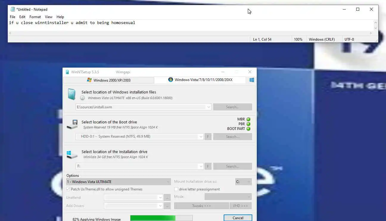Open the Mode dropdown
The height and width of the screenshot is (221, 386).
[228, 197]
